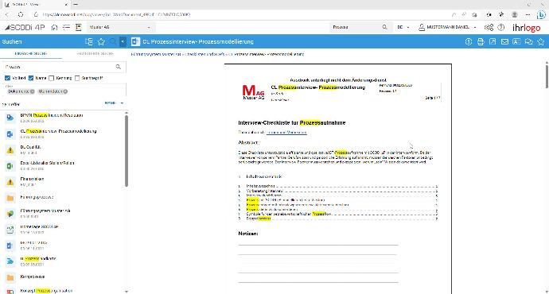Open the Führungssystem Muster AG result

[x=63, y=213]
